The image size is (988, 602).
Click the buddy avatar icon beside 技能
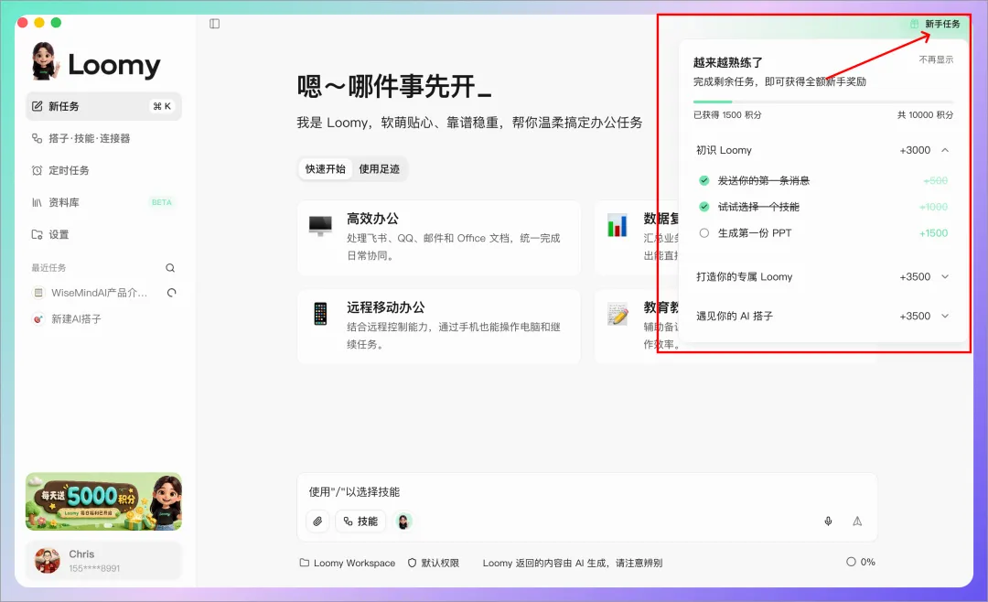[x=403, y=521]
